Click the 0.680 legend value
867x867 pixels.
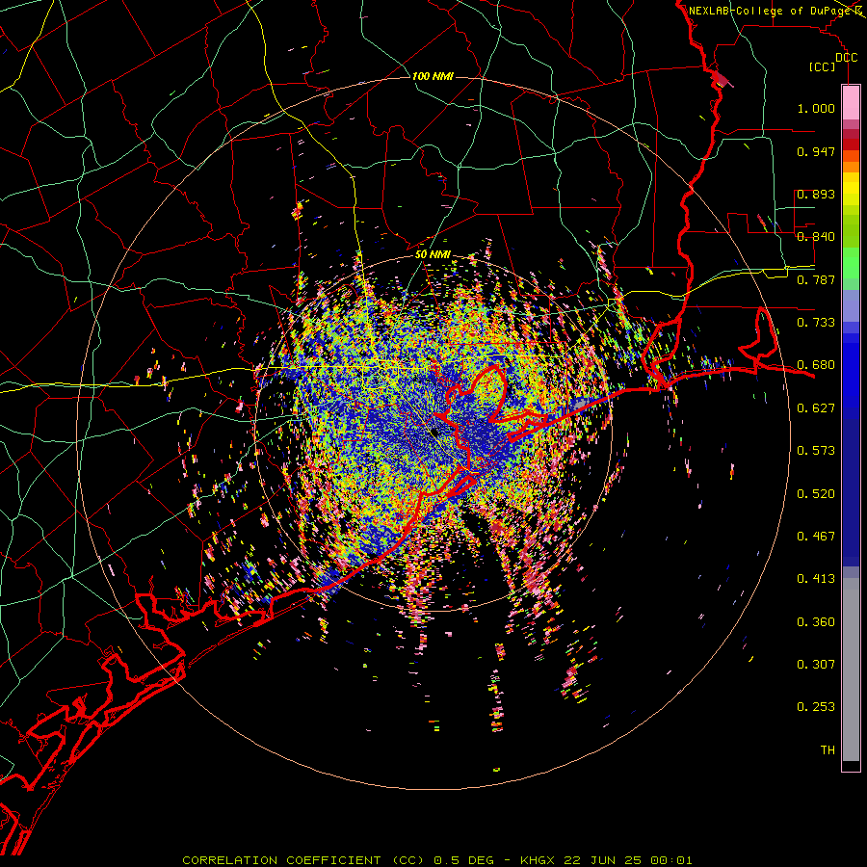click(x=816, y=365)
